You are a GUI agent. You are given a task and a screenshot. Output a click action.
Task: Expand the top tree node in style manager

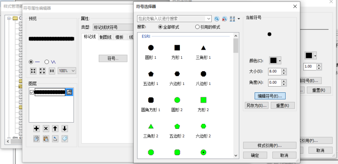9,18
